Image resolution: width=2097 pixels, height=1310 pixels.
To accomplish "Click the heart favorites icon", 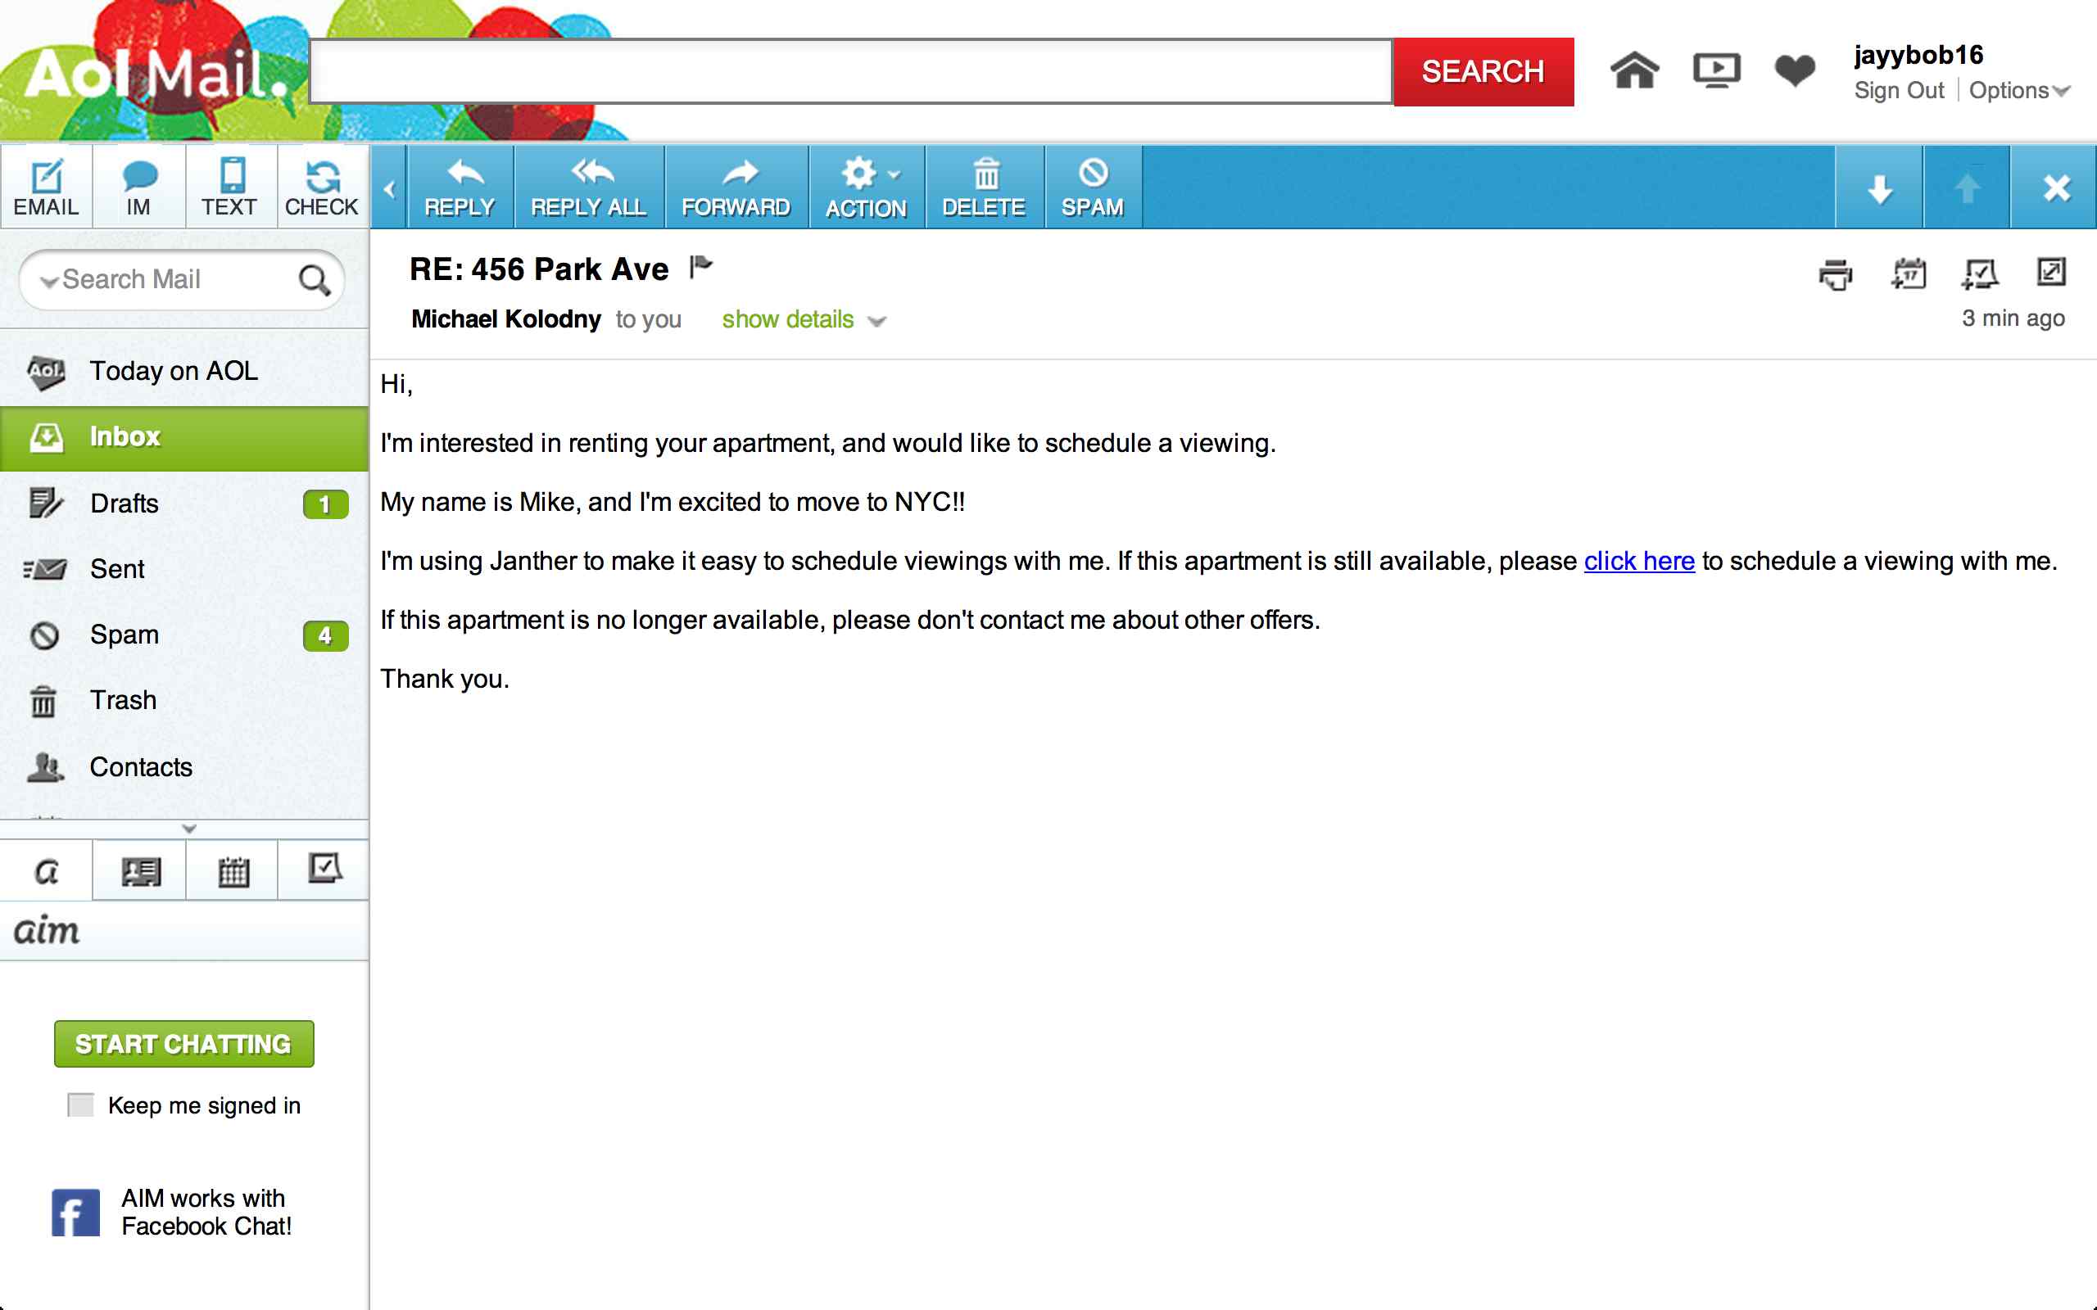I will [1794, 71].
